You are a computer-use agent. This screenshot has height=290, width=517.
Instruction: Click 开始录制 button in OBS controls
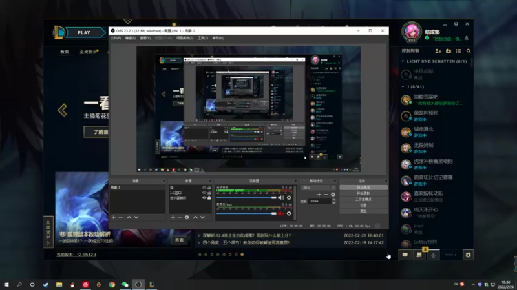pyautogui.click(x=363, y=193)
